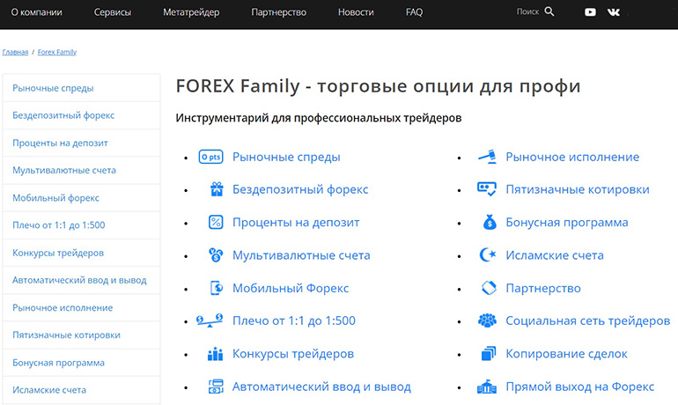The height and width of the screenshot is (405, 678).
Task: Open the Новости menu
Action: point(356,12)
